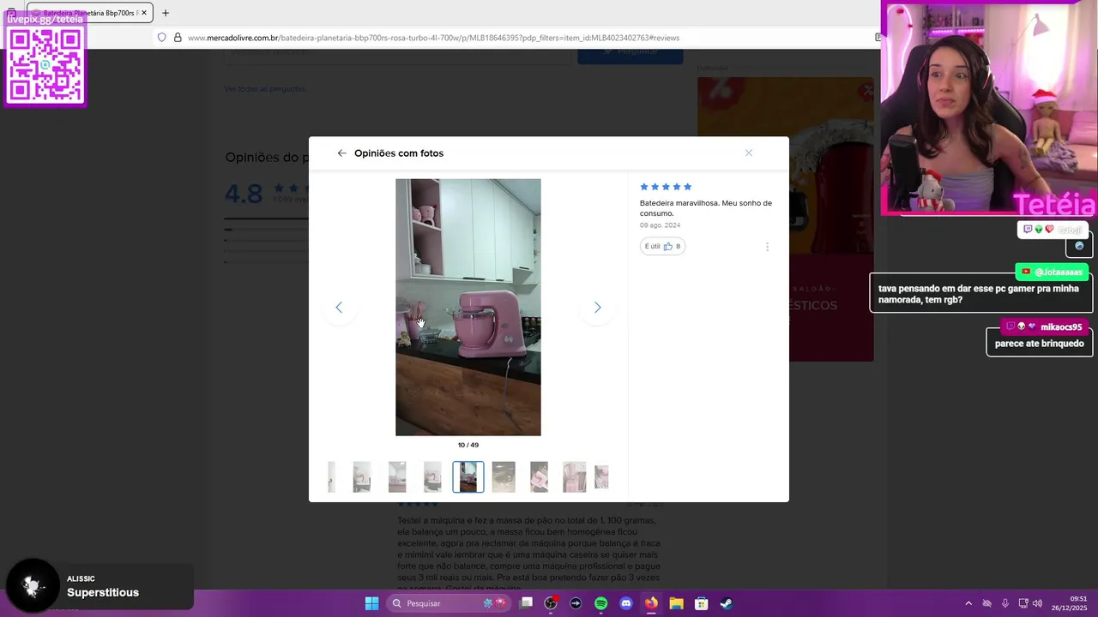Viewport: 1098px width, 617px height.
Task: Open OBS Studio from the taskbar
Action: point(551,603)
